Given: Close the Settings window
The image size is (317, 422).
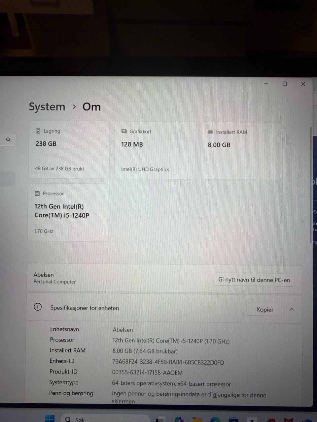Looking at the screenshot, I should pyautogui.click(x=303, y=84).
